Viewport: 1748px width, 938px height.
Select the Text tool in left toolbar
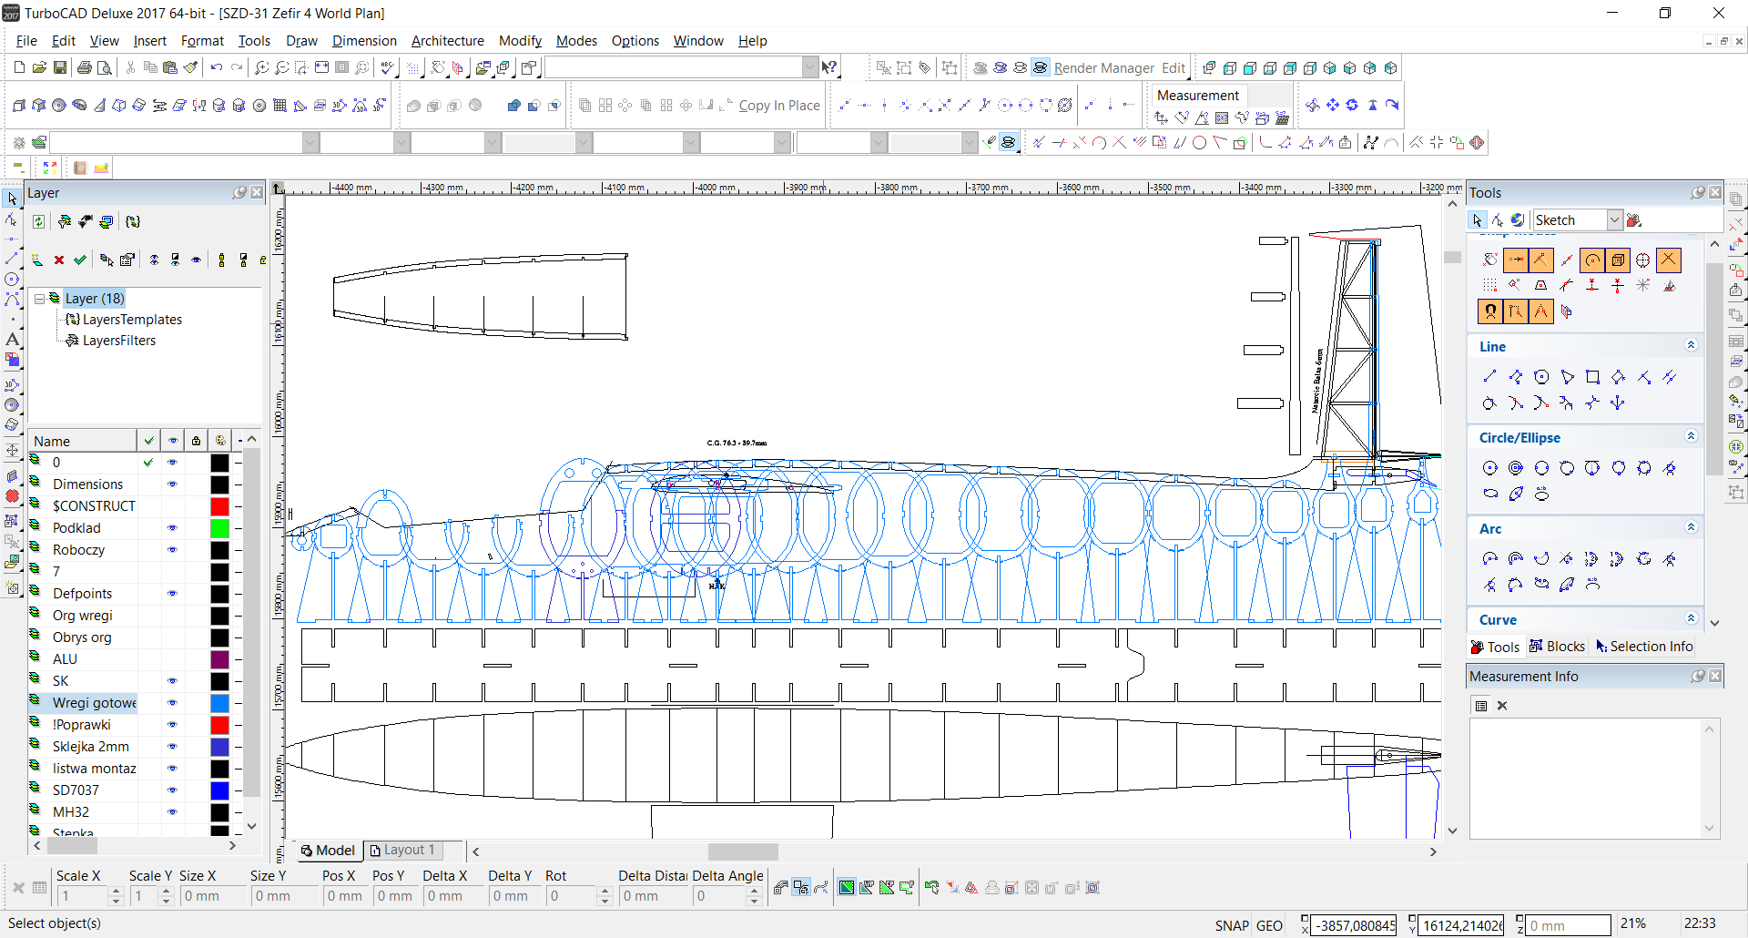12,339
